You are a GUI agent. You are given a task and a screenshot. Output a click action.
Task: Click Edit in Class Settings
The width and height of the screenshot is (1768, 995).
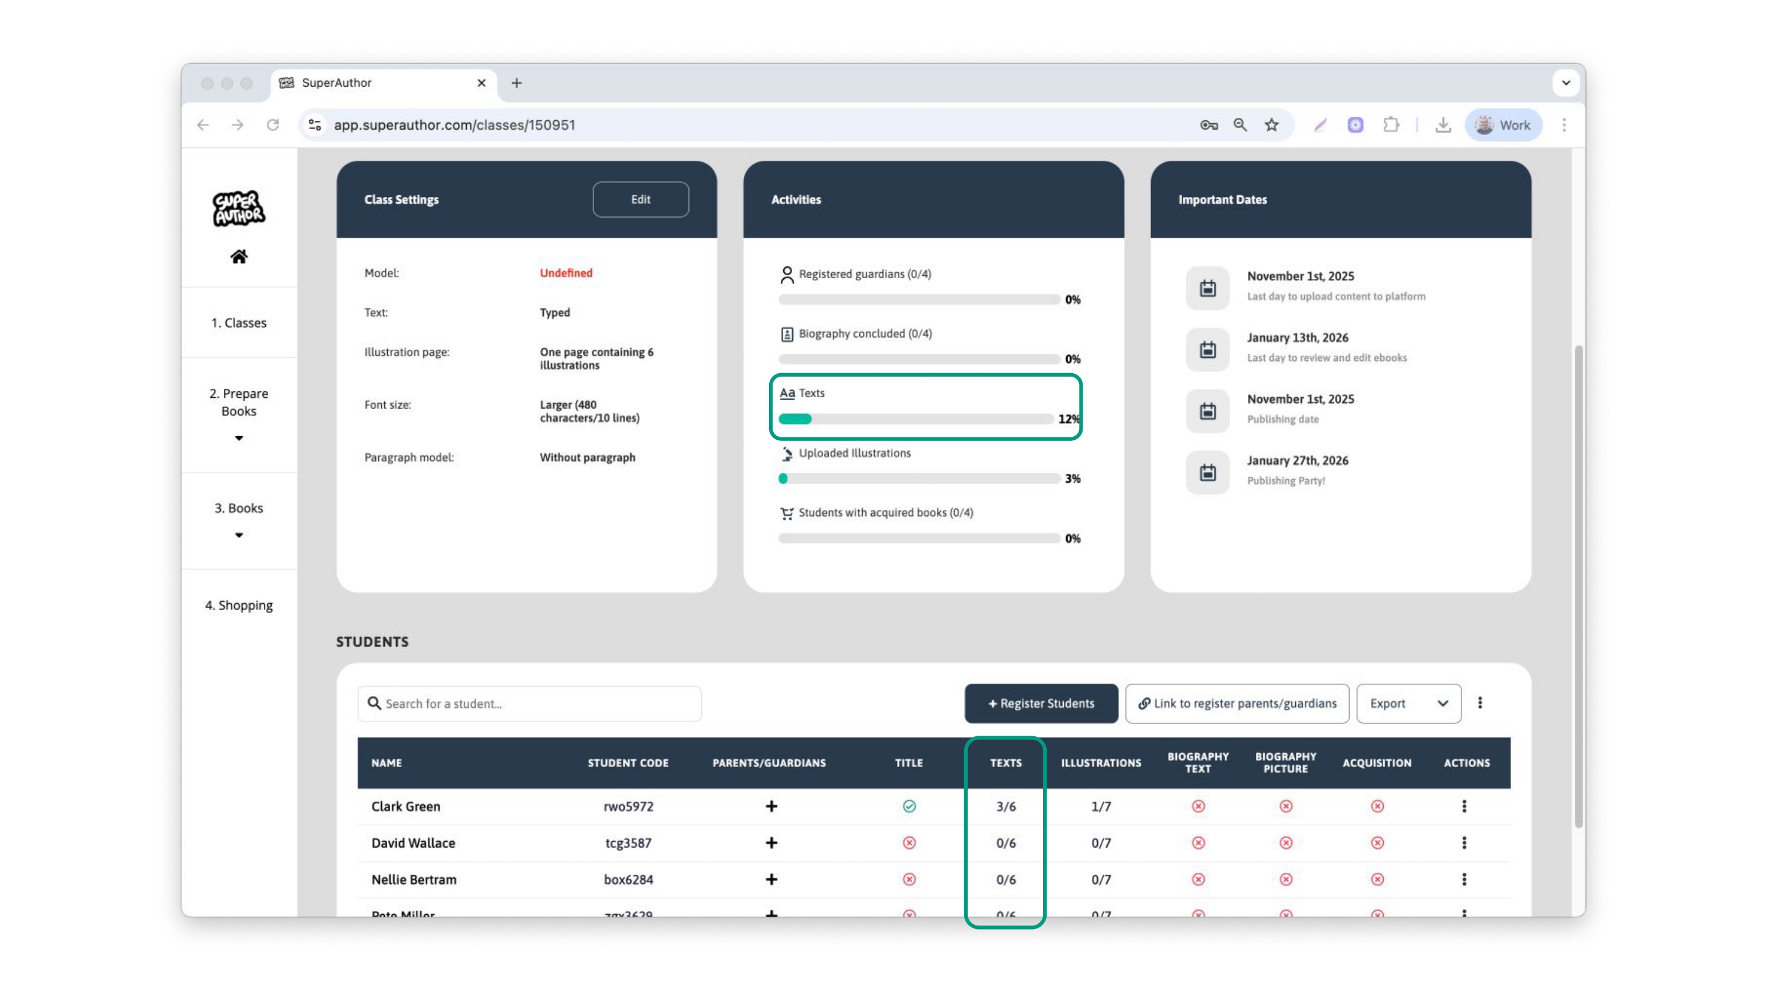641,199
